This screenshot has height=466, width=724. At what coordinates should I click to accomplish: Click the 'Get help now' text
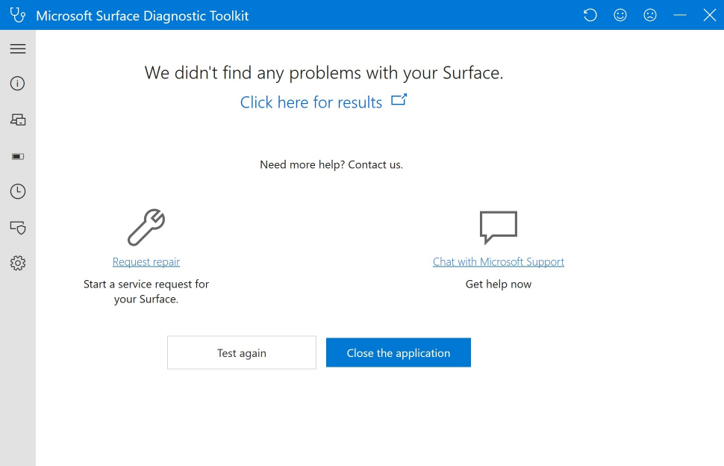coord(499,284)
